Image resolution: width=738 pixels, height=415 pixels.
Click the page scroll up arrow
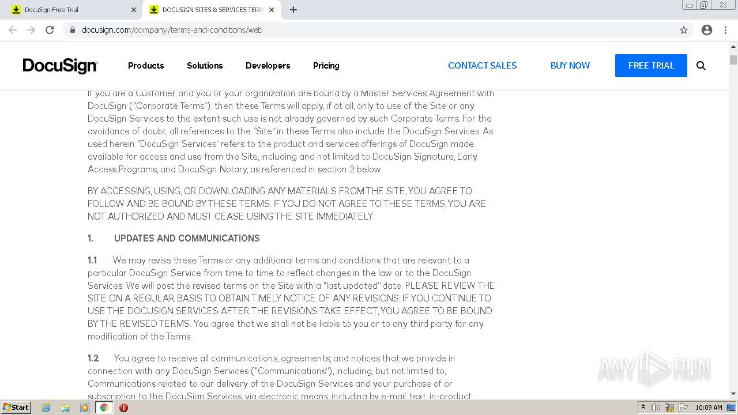pyautogui.click(x=733, y=47)
